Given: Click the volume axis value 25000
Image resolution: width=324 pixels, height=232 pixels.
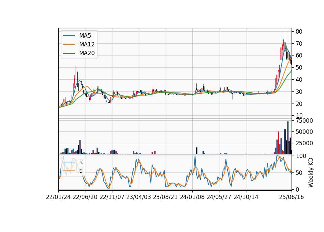Looking at the screenshot, I should click(304, 143).
